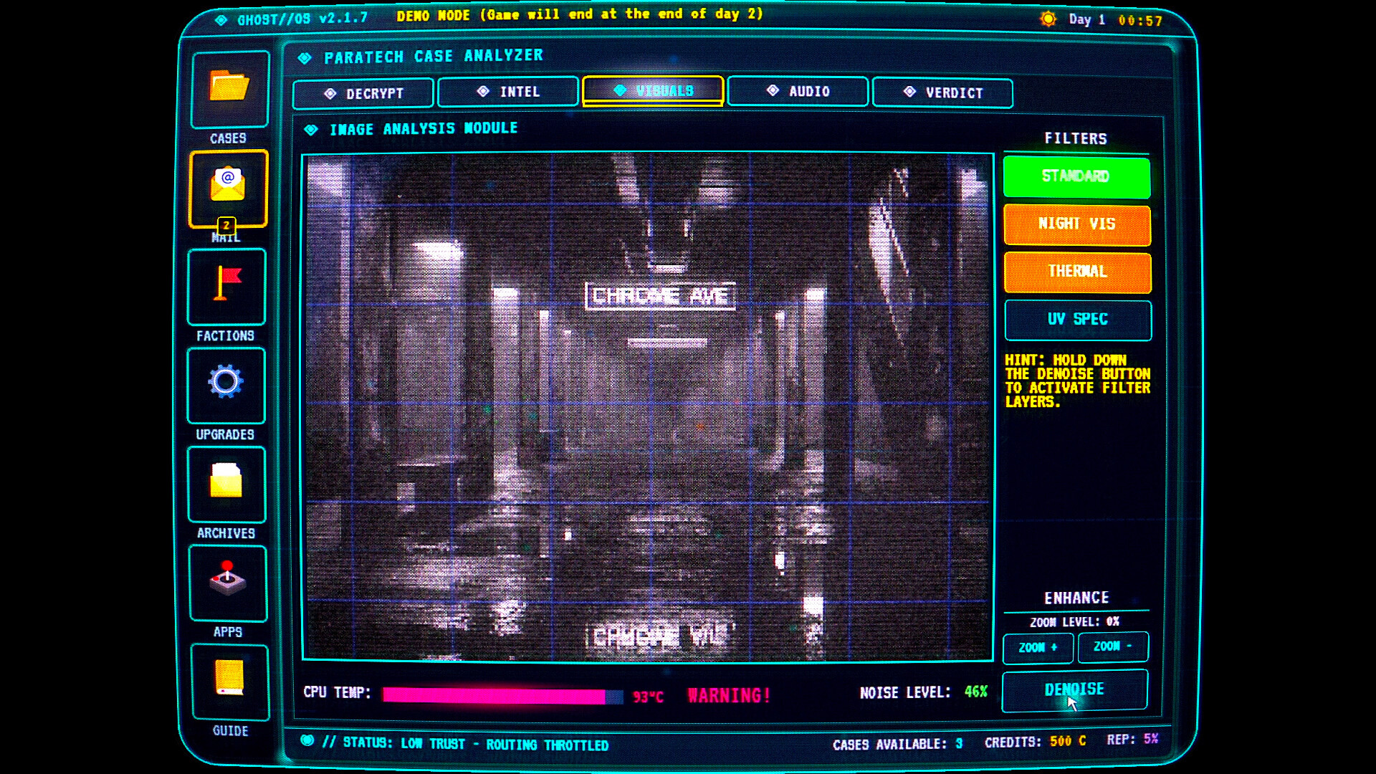Toggle the Thermal filter
The height and width of the screenshot is (774, 1376).
[x=1076, y=272]
